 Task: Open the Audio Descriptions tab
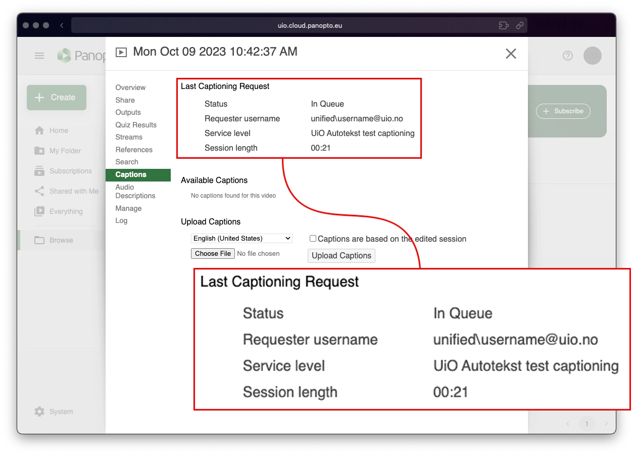click(135, 192)
